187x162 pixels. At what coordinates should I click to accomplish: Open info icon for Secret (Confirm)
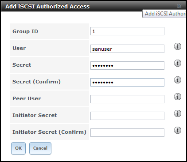[178, 80]
